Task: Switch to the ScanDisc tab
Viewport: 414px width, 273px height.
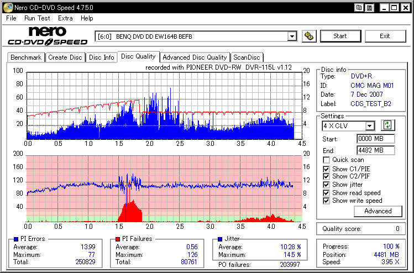Action: tap(247, 57)
